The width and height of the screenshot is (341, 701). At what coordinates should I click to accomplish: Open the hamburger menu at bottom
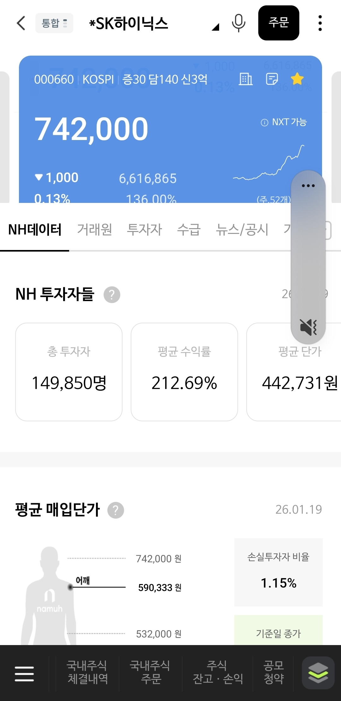(24, 674)
